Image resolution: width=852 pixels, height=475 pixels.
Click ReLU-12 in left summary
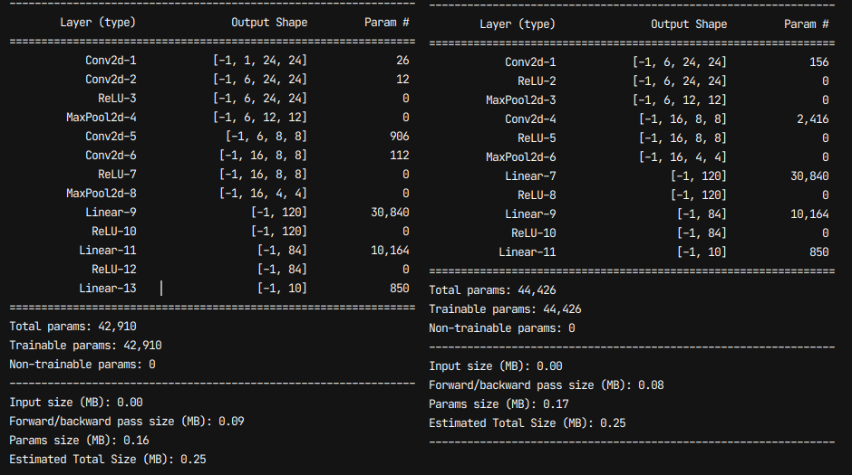pyautogui.click(x=114, y=269)
